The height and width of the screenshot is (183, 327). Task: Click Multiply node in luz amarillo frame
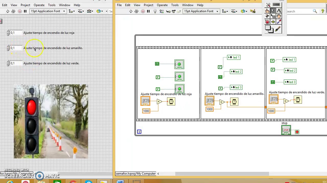point(222,102)
